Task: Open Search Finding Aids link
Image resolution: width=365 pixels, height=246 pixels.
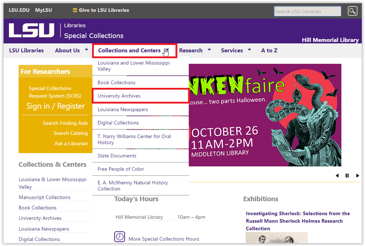Action: coord(65,123)
